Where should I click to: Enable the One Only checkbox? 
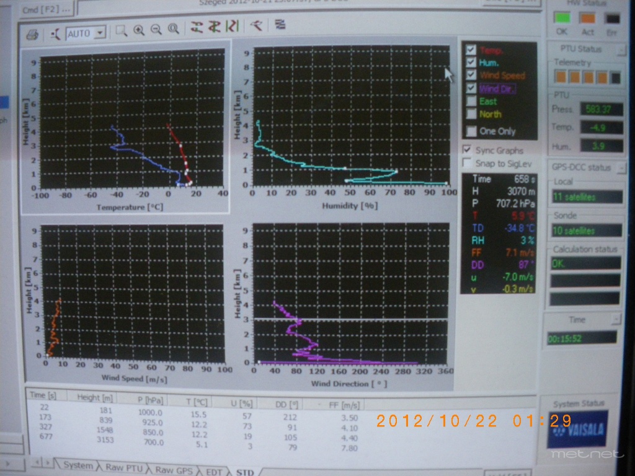click(471, 131)
